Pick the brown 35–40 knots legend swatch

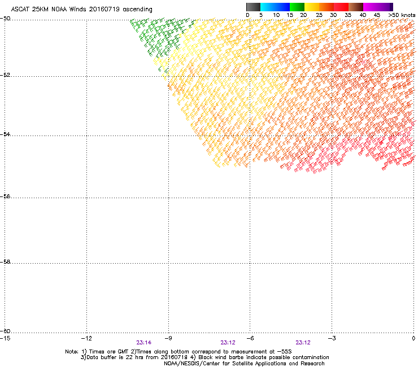[x=356, y=7]
